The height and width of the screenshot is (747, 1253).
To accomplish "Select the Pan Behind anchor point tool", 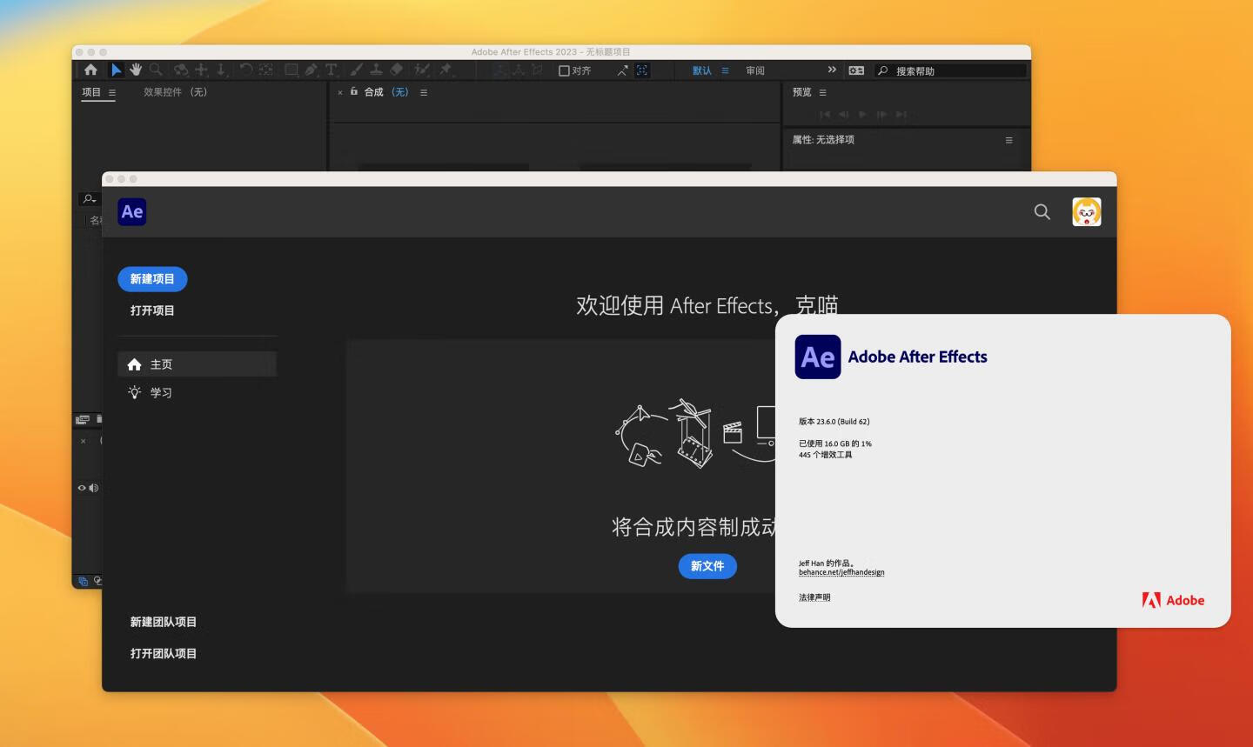I will click(265, 70).
